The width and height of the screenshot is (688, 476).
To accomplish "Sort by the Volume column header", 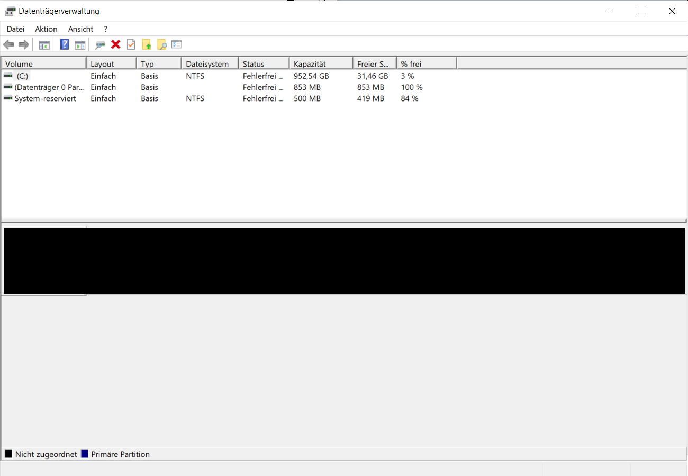I will (43, 63).
